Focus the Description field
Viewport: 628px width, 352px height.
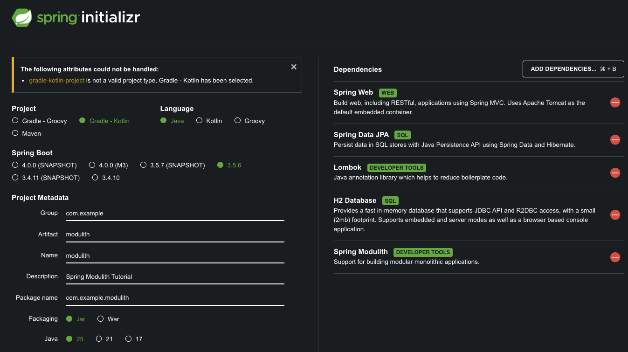point(174,277)
